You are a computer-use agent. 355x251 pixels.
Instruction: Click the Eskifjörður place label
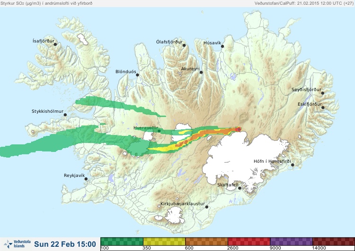pyautogui.click(x=310, y=104)
